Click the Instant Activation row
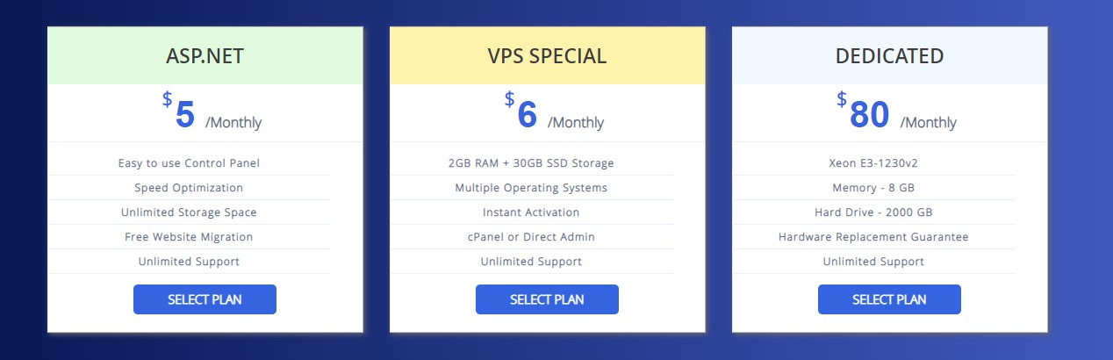The image size is (1113, 360). pyautogui.click(x=531, y=212)
